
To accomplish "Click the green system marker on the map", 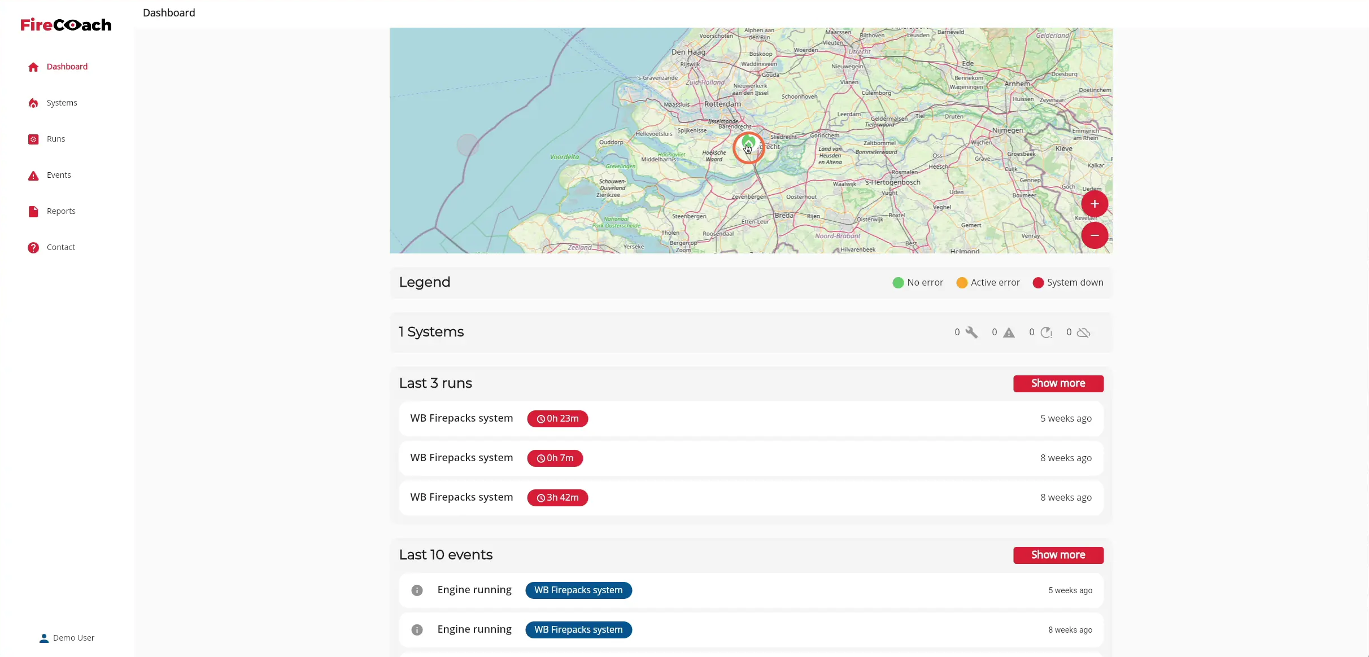I will point(748,141).
